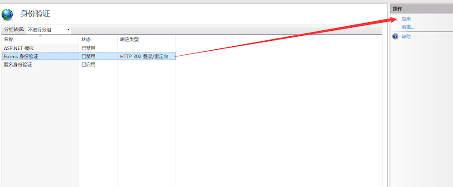Sort by the 响应类型 column header
The width and height of the screenshot is (453, 187).
coord(129,40)
